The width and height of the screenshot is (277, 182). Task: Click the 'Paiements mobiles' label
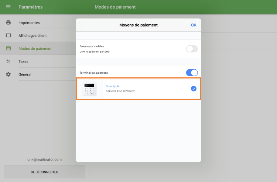(92, 46)
